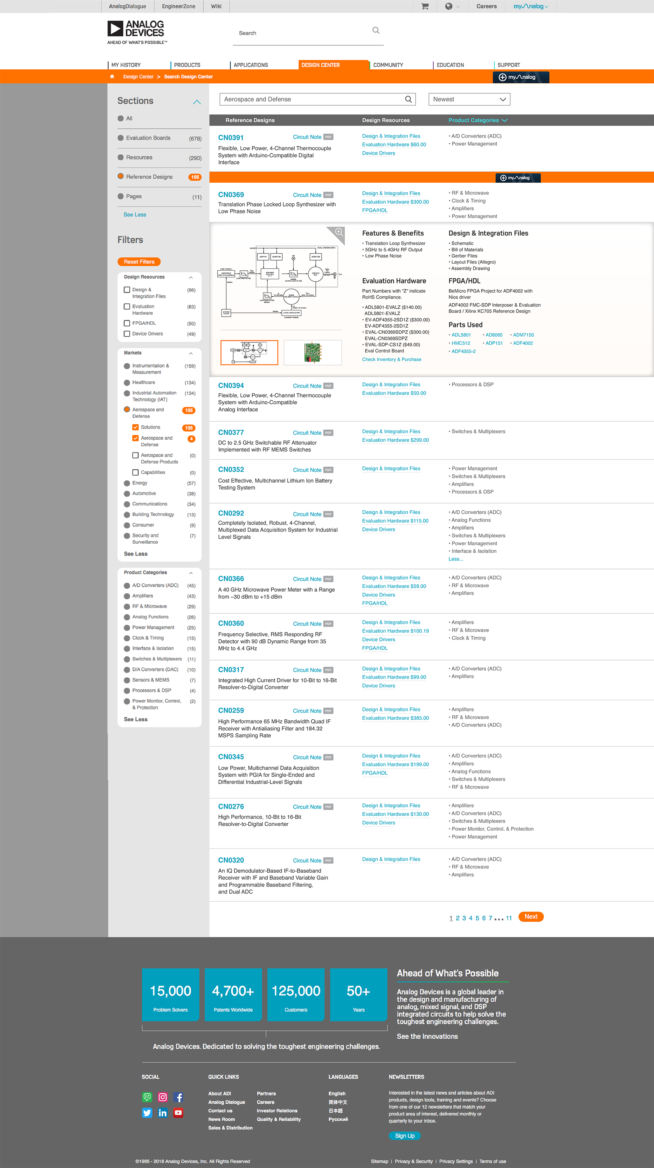This screenshot has width=654, height=1168.
Task: Select the PCB board photo thumbnail
Action: pos(312,352)
